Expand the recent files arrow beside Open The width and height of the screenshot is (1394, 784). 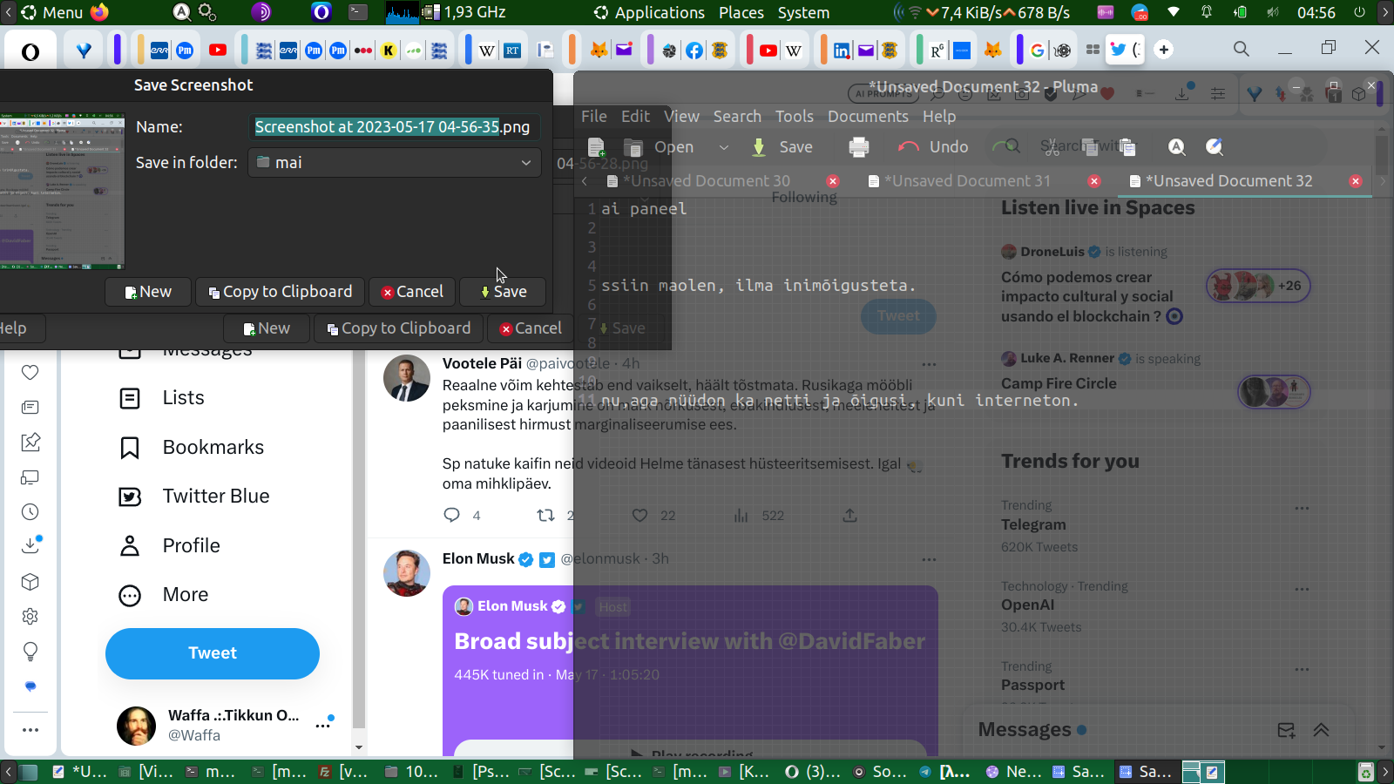point(723,147)
